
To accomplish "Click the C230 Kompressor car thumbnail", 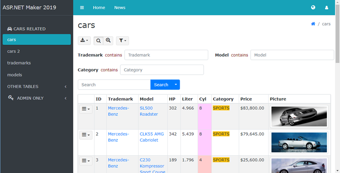I will (299, 165).
